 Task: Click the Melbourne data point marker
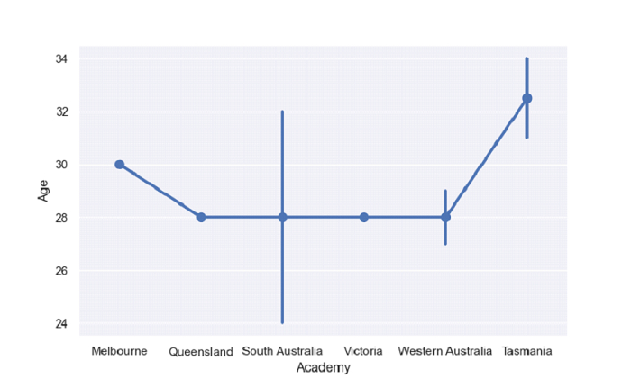[x=119, y=165]
